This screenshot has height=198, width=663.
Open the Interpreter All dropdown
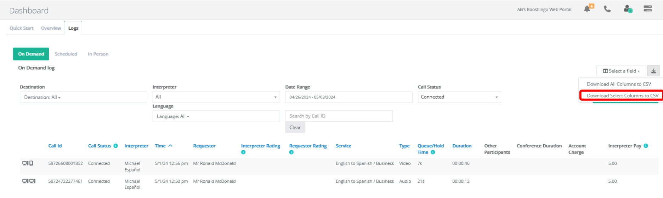pyautogui.click(x=216, y=97)
